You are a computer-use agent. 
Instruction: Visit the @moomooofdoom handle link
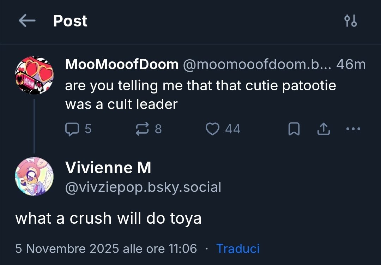[257, 65]
